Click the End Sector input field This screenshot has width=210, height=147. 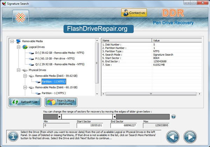point(124,125)
